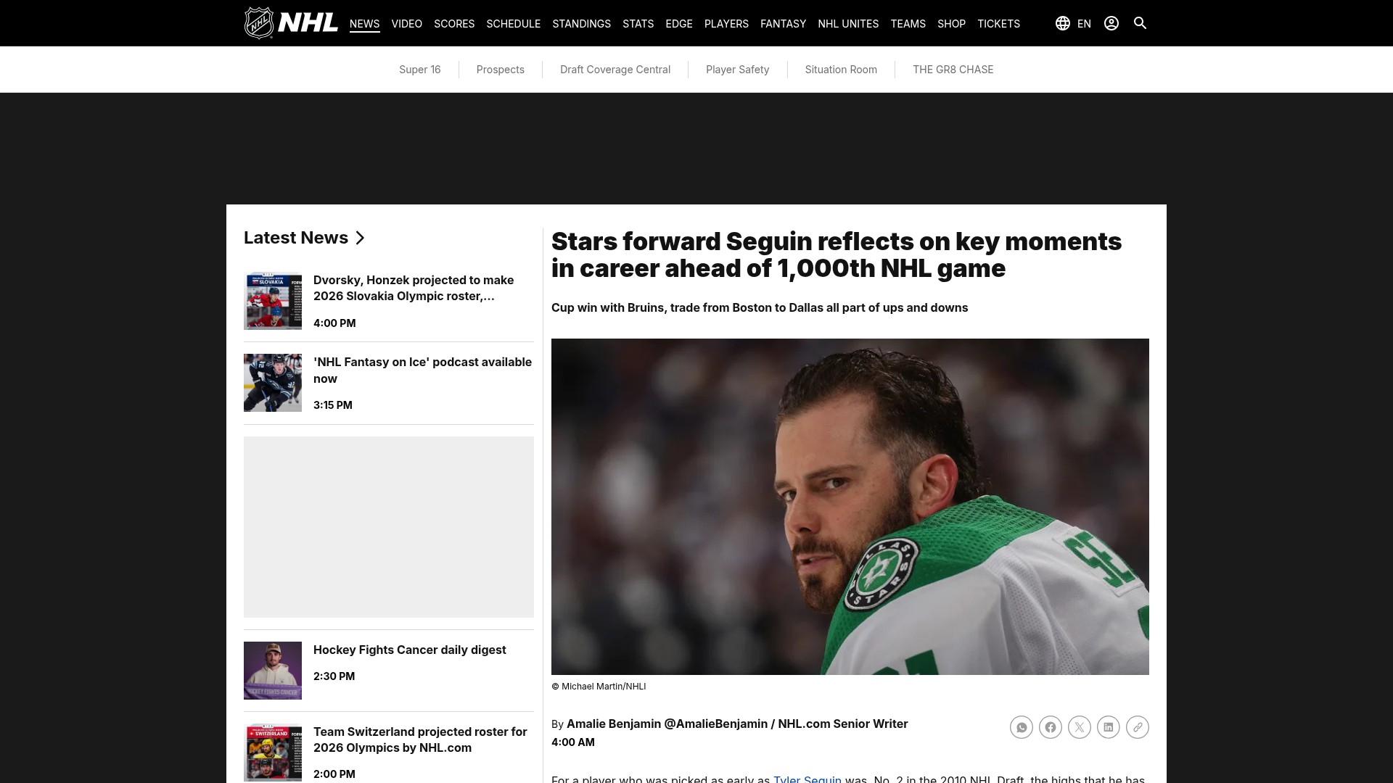Open the search magnifier icon
The height and width of the screenshot is (783, 1393).
1140,23
